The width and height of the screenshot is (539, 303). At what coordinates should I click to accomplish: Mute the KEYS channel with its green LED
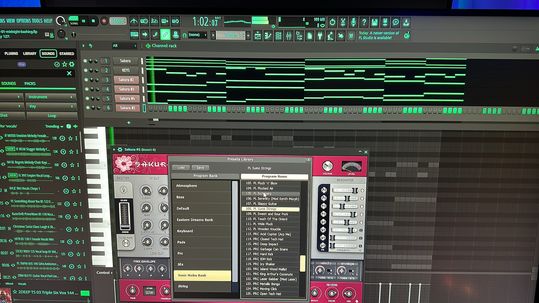[86, 70]
